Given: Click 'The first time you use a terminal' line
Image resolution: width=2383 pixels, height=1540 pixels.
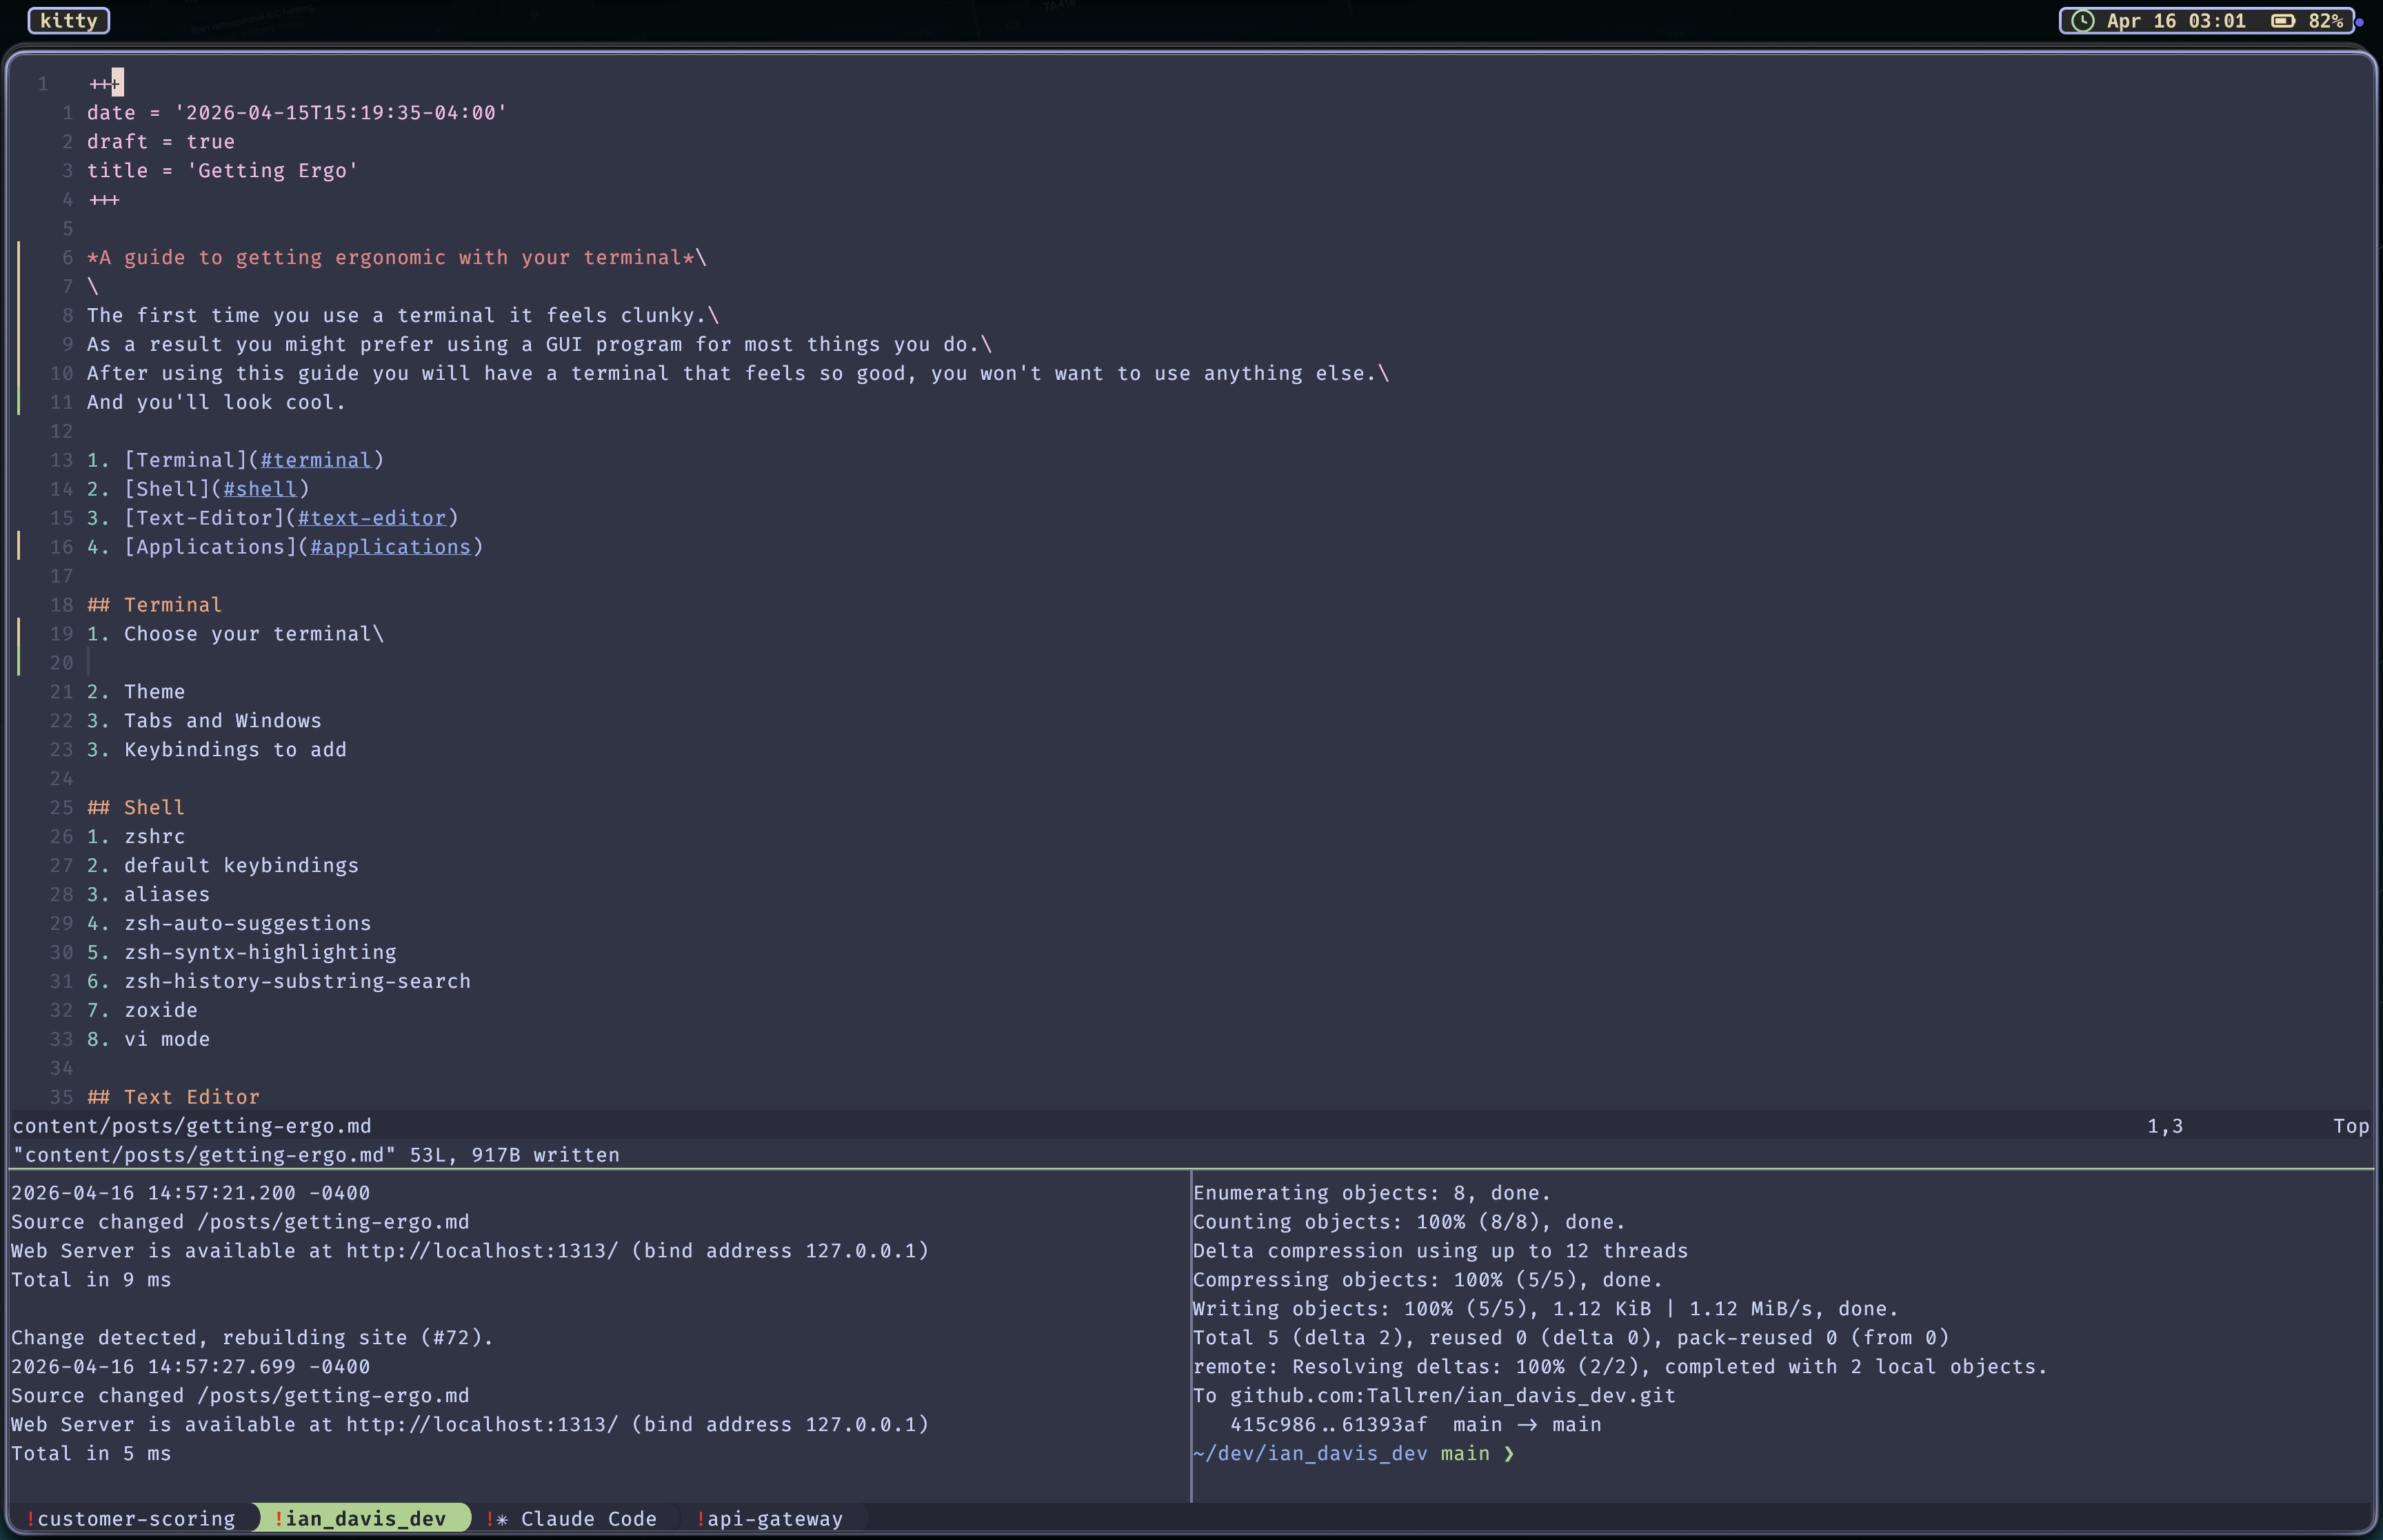Looking at the screenshot, I should (403, 316).
